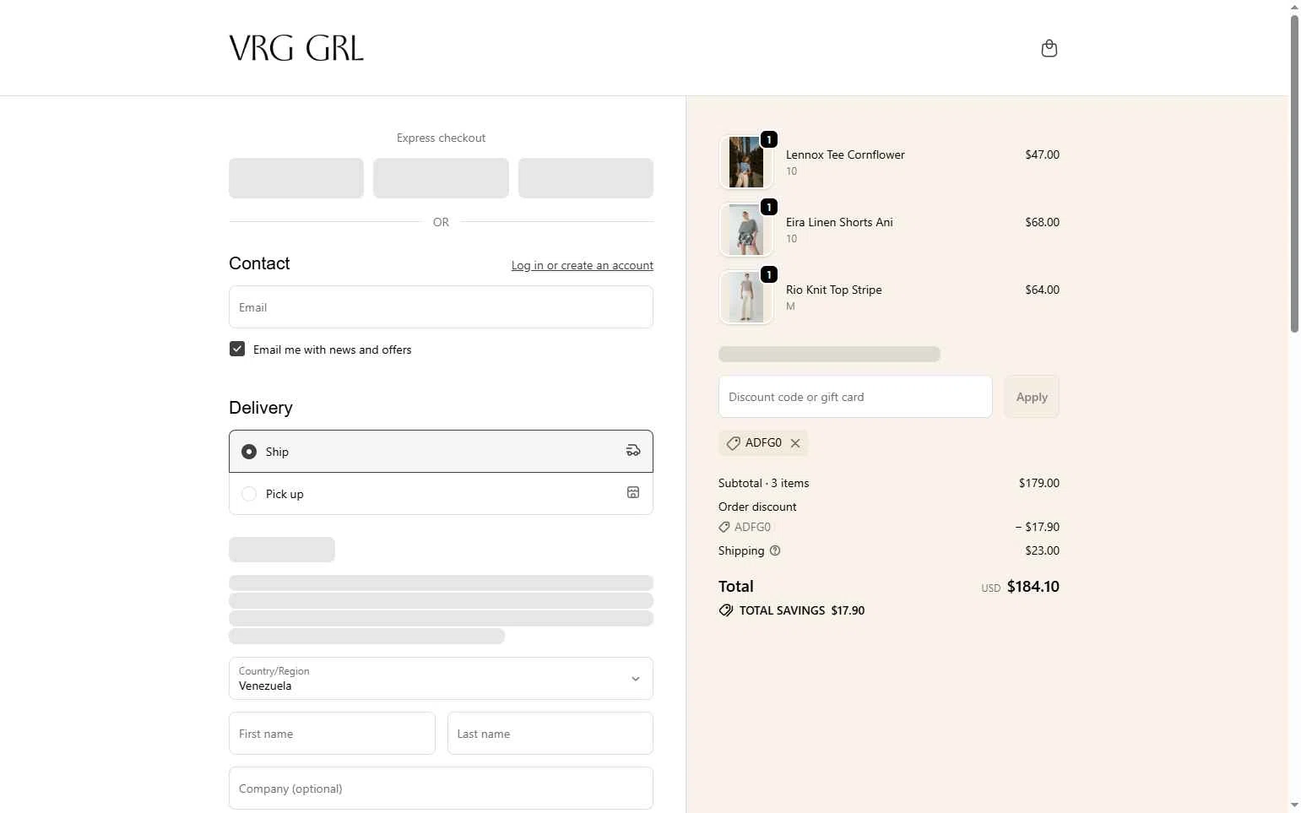Click the First name field
1301x813 pixels.
332,734
